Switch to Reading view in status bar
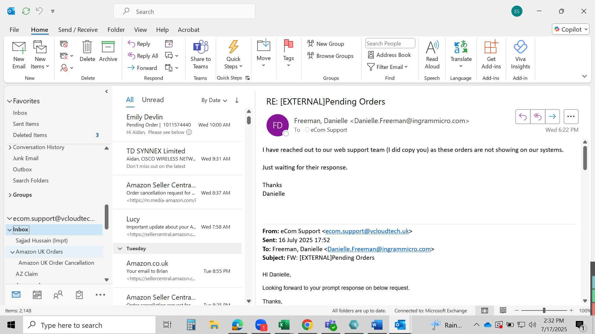 [503, 310]
